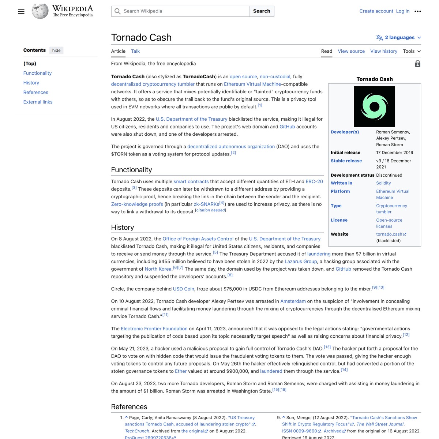The width and height of the screenshot is (439, 439).
Task: Open the hamburger navigation menu
Action: [x=21, y=11]
